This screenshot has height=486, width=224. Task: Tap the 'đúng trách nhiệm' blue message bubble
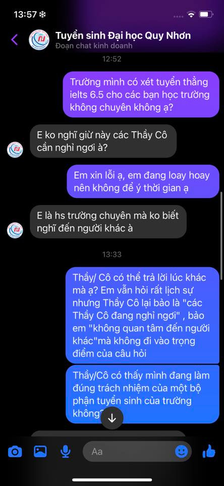click(x=142, y=394)
